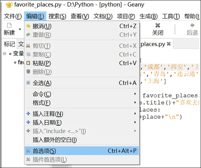This screenshot has width=201, height=168.
Task: Click the Geany app icon in title bar
Action: pos(5,5)
